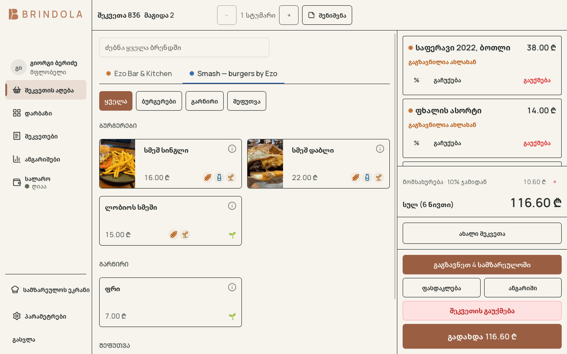This screenshot has width=567, height=354.
Task: Click info icon on ფრი card
Action: (x=232, y=287)
